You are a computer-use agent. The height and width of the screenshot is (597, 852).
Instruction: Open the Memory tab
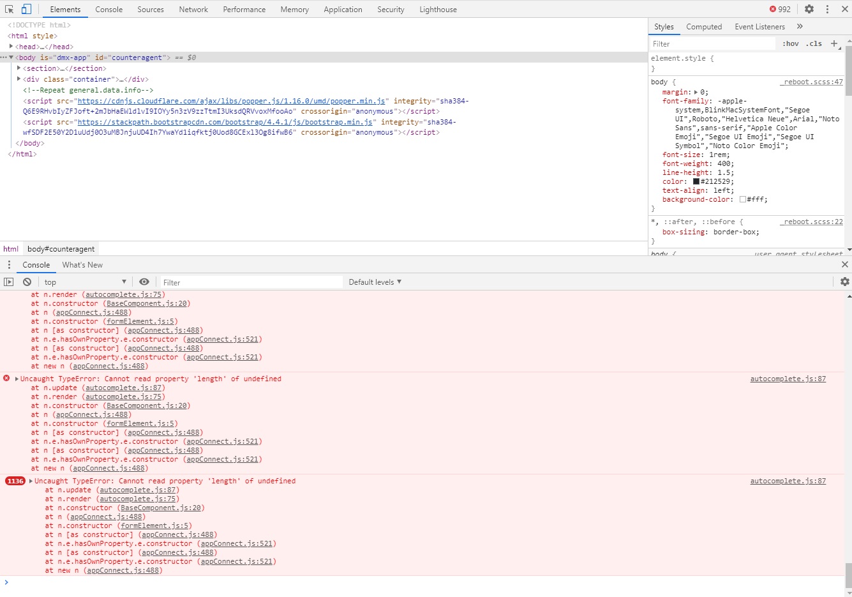295,9
